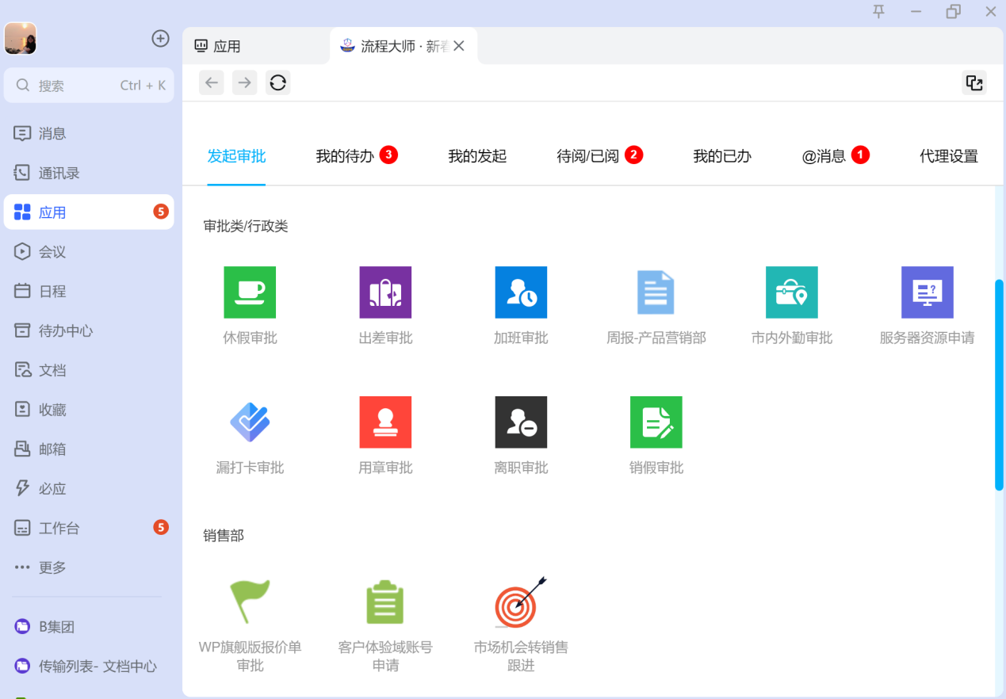
Task: Open the 周报-产品营销部 document icon
Action: tap(656, 292)
